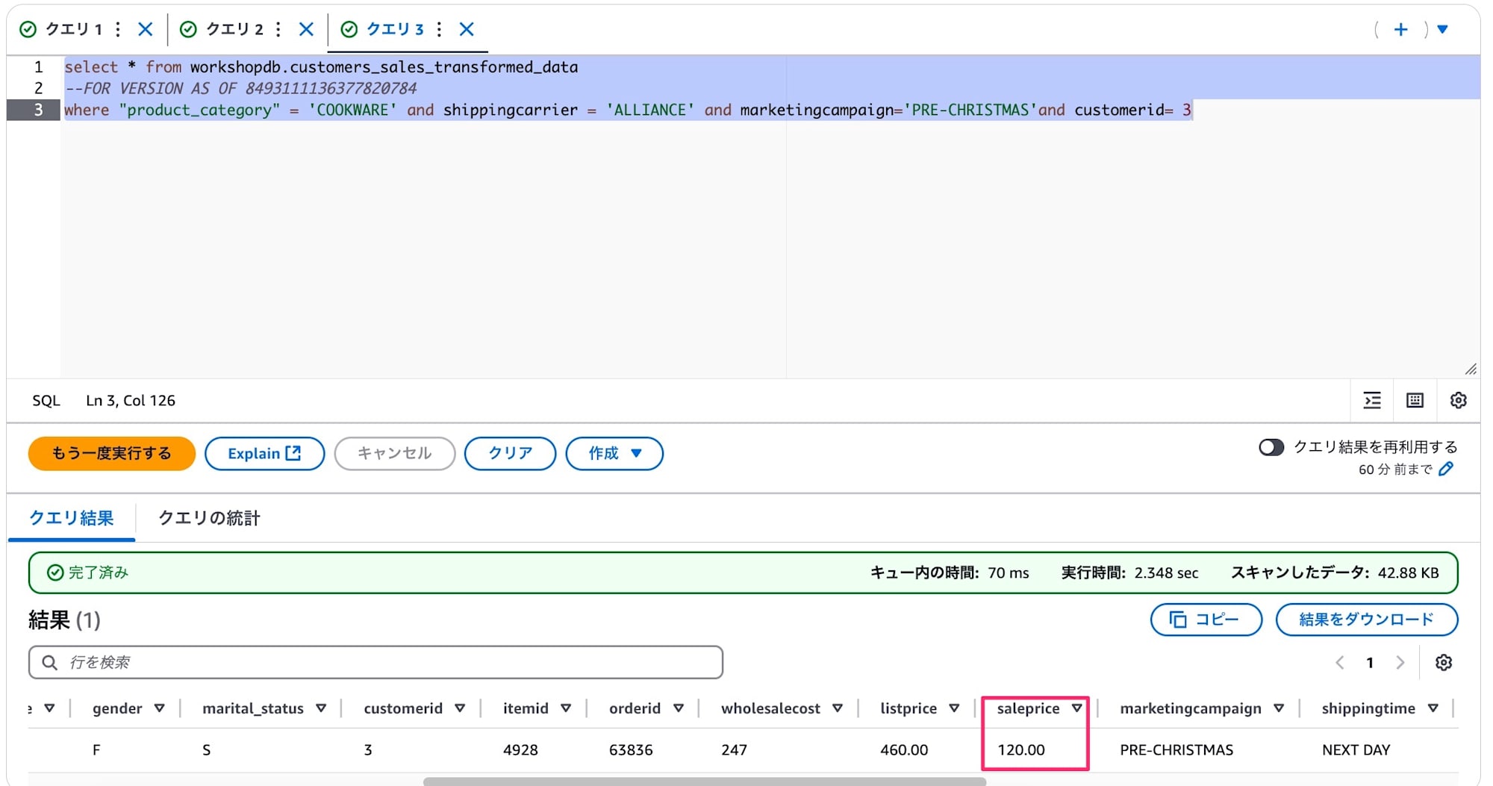Sort by the customerid column
Viewport: 1493px width, 786px height.
460,708
